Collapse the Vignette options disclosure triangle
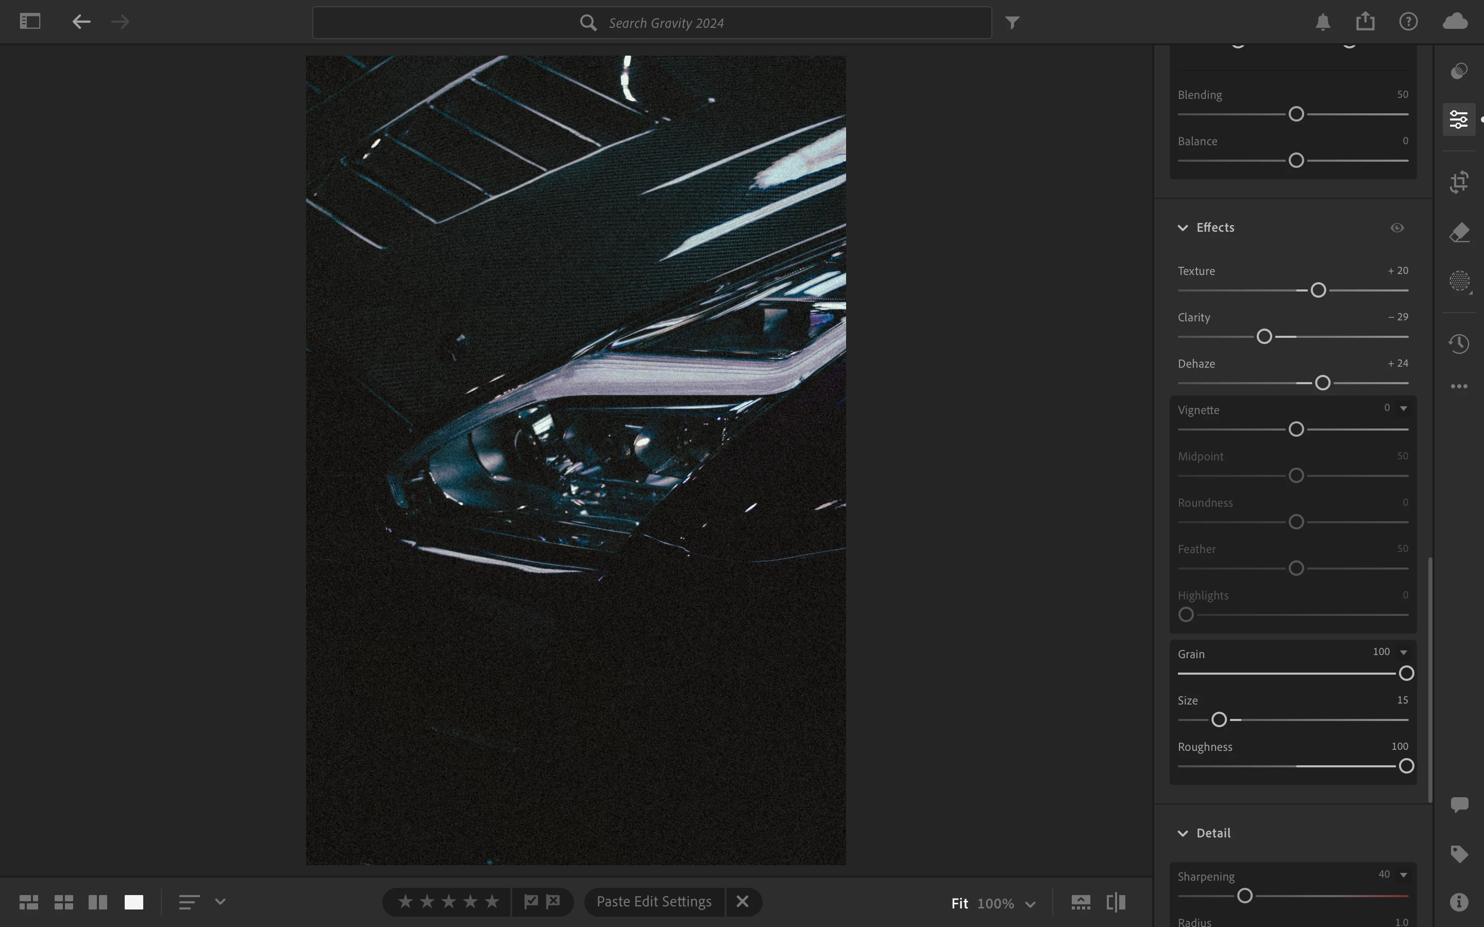Screen dimensions: 1484x927 [1403, 408]
